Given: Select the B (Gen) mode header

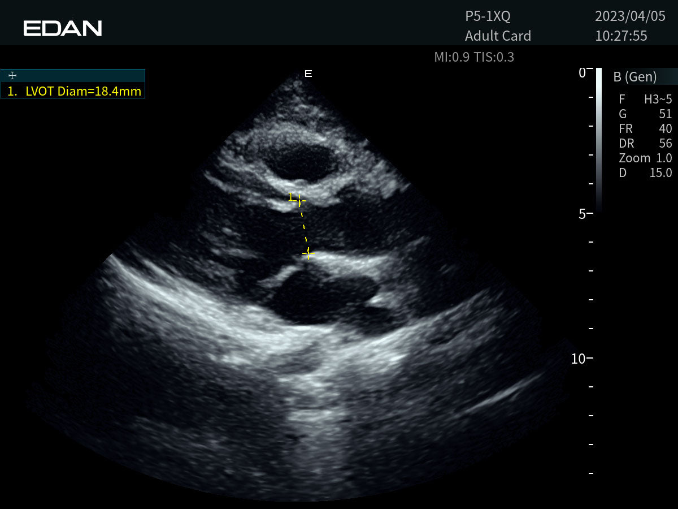Looking at the screenshot, I should point(634,77).
